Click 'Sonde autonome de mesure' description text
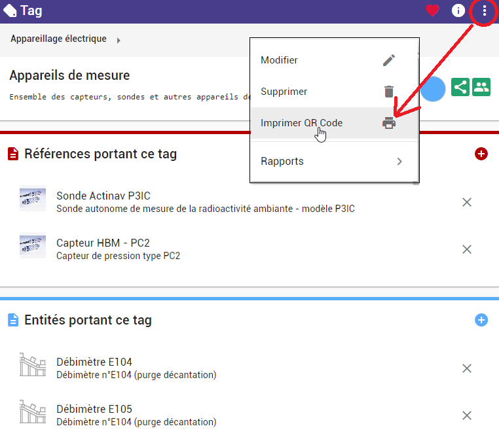This screenshot has height=439, width=499. (205, 209)
